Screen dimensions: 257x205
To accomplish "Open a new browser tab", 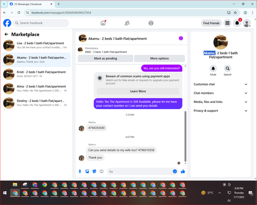I will pos(59,4).
